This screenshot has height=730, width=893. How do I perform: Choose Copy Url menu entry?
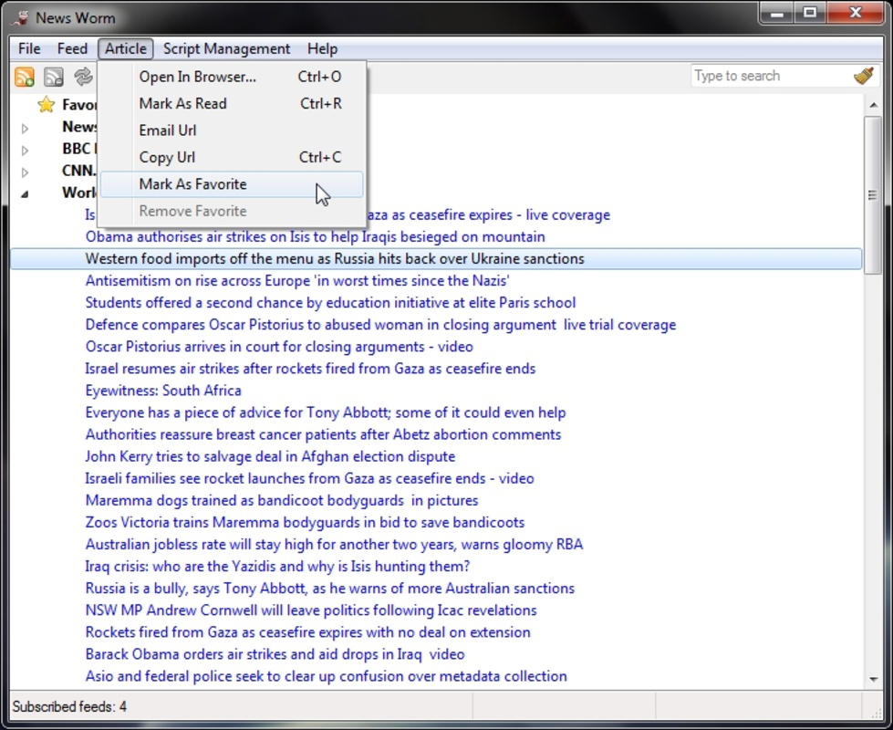[x=232, y=157]
